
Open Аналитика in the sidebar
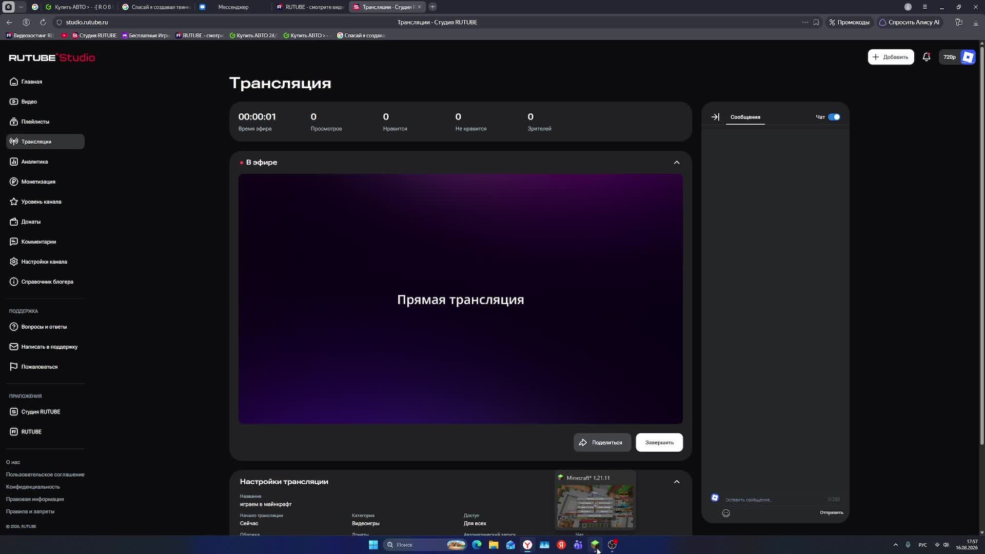point(45,162)
